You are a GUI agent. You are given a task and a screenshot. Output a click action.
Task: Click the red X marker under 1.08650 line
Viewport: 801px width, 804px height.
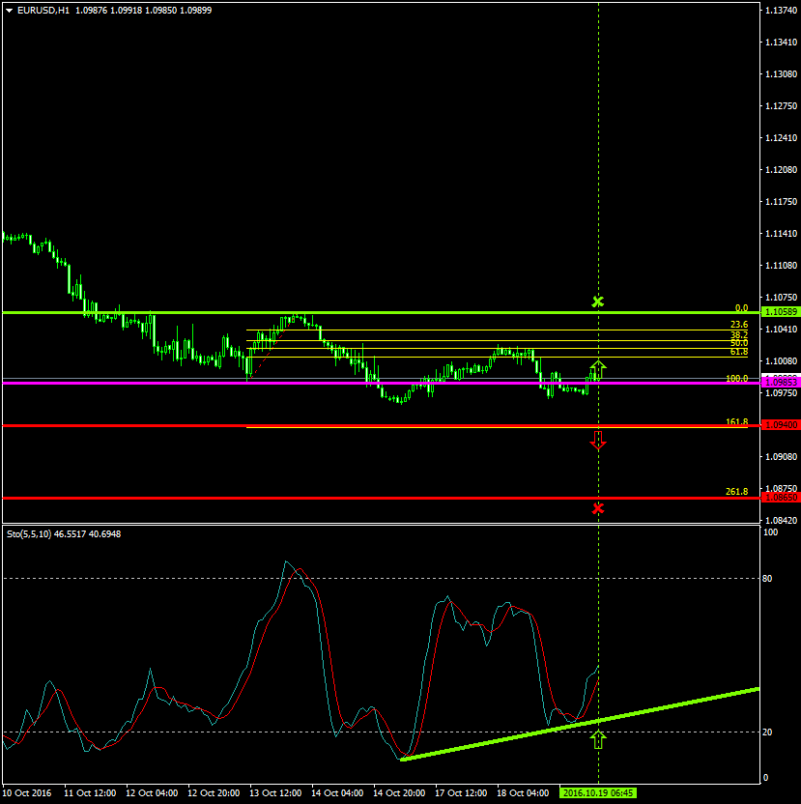coord(598,507)
